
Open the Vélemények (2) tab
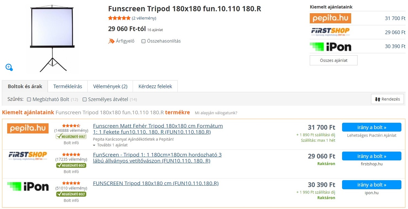click(x=110, y=86)
